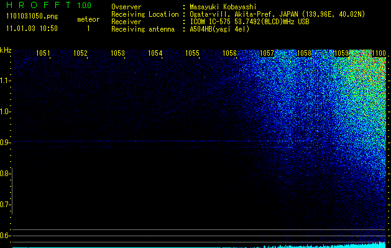The width and height of the screenshot is (391, 248).
Task: Click antenna info A504HB(yagi 4el)
Action: [x=219, y=29]
